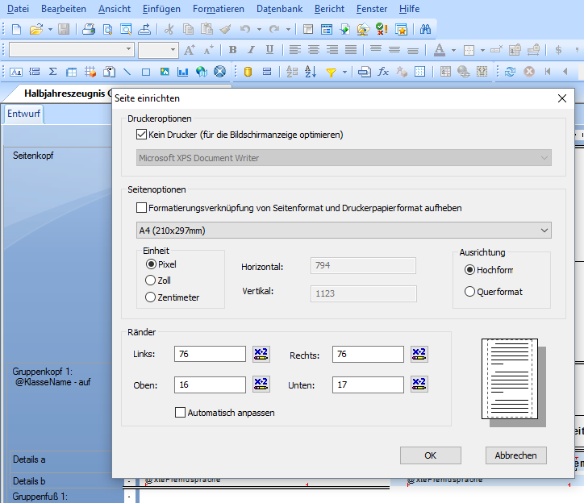The image size is (584, 503).
Task: Click the binoculars Find icon
Action: click(x=425, y=29)
